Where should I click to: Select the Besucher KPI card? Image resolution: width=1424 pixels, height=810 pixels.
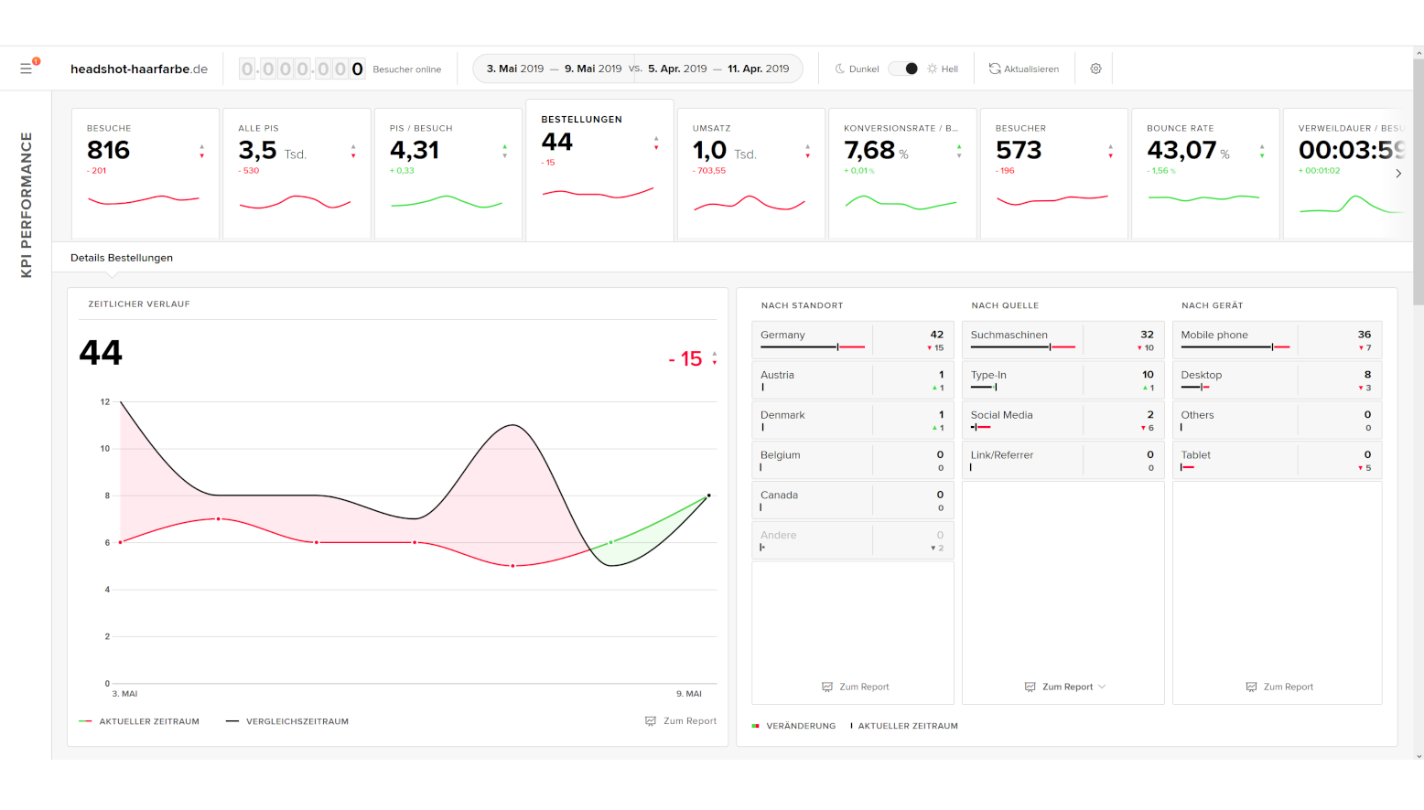[x=1054, y=174]
